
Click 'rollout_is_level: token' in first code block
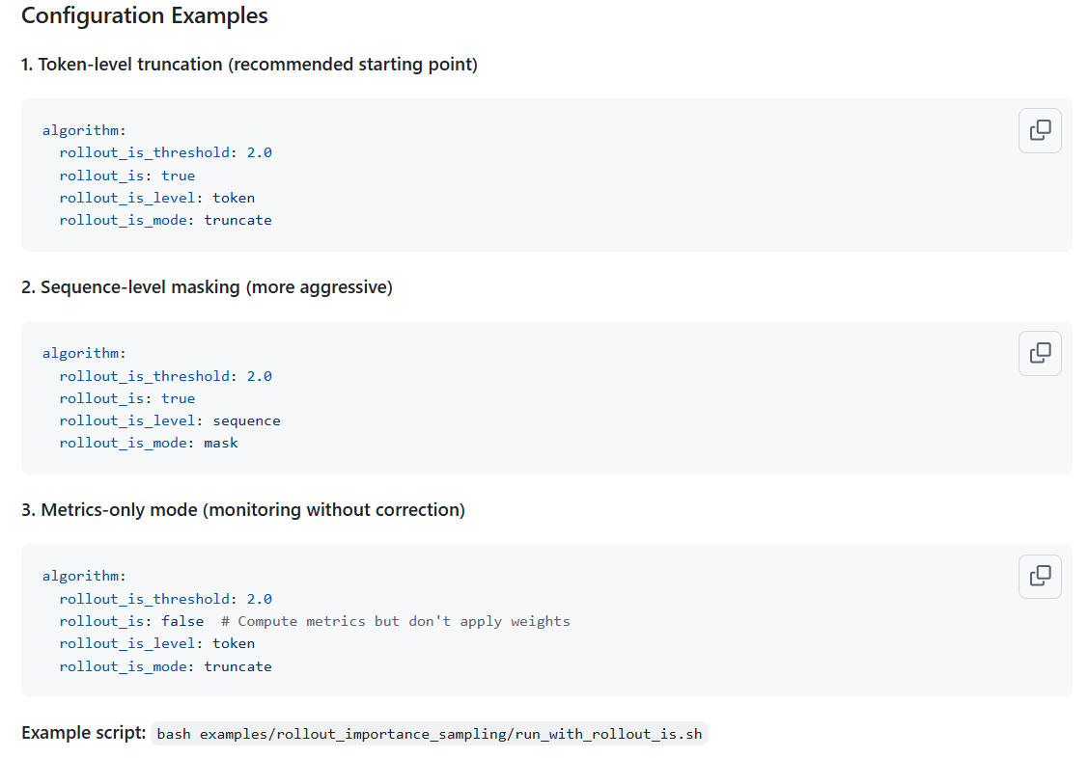[157, 199]
